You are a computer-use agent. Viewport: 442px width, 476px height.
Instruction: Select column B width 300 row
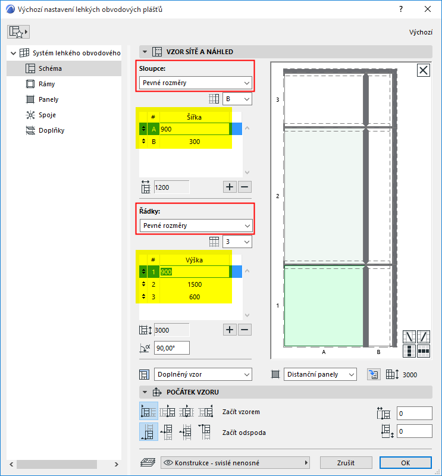190,142
